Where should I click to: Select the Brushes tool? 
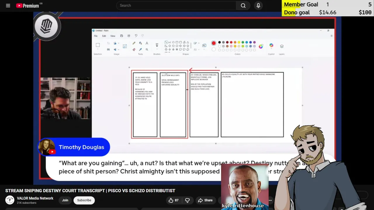[157, 45]
